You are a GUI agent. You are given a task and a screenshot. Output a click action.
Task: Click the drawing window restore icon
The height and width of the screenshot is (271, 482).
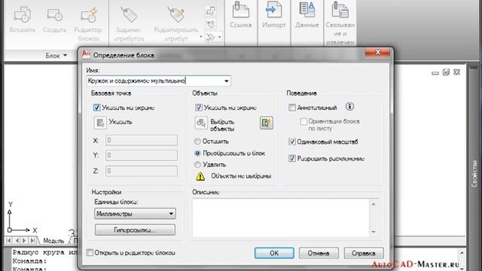(x=446, y=72)
